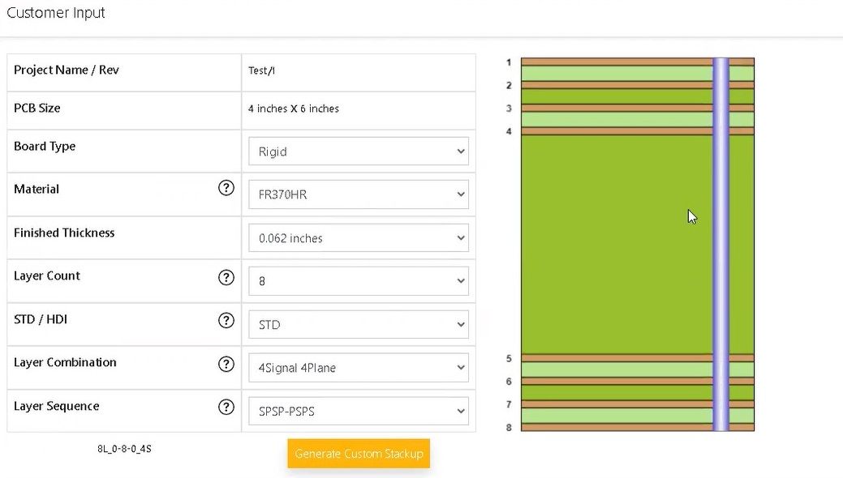
Task: Click the Generate Custom Stackup button
Action: [x=359, y=454]
